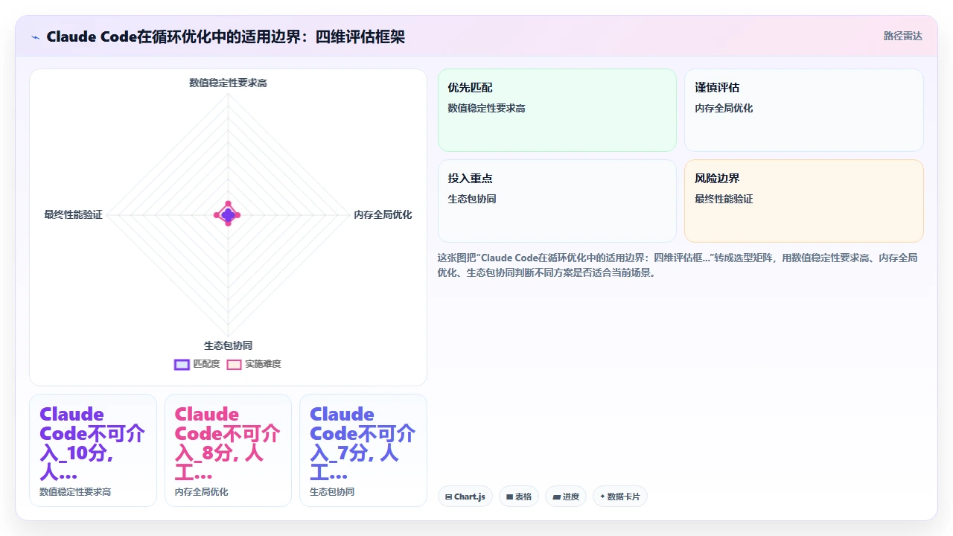Open the 谨慎评估 card
Image resolution: width=953 pixels, height=536 pixels.
[x=804, y=110]
